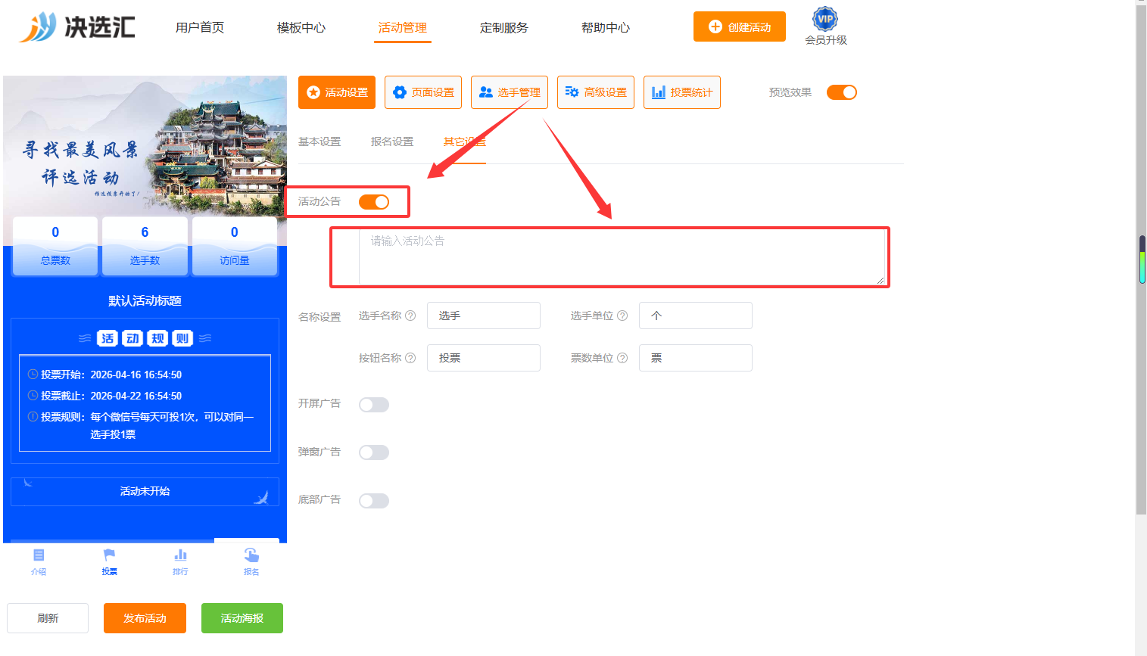Open the 投票 flag icon in preview
Viewport: 1147px width, 656px height.
(110, 555)
